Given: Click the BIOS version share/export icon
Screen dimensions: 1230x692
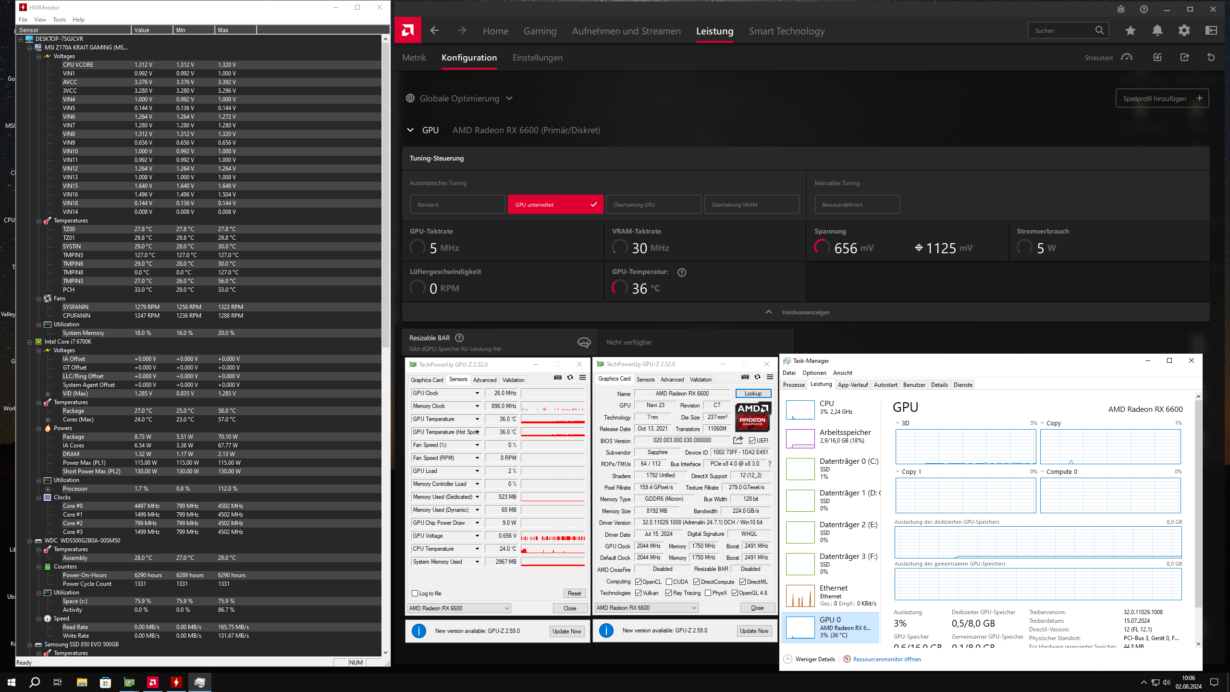Looking at the screenshot, I should 738,440.
